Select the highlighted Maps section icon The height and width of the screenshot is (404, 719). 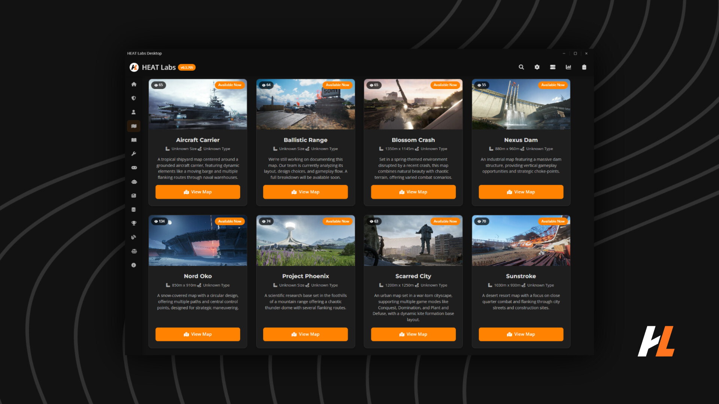click(134, 126)
